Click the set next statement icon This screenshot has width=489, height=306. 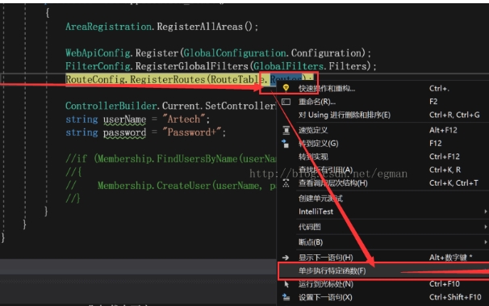[x=286, y=297]
